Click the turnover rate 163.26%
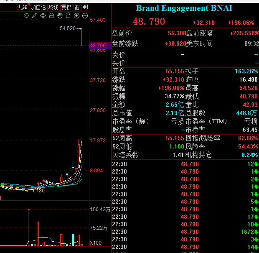Image resolution: width=259 pixels, height=253 pixels. 246,71
